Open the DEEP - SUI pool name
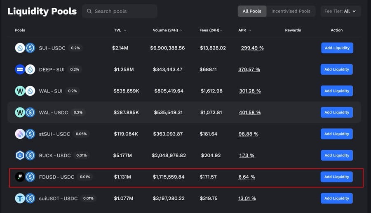The width and height of the screenshot is (371, 213). click(x=52, y=70)
